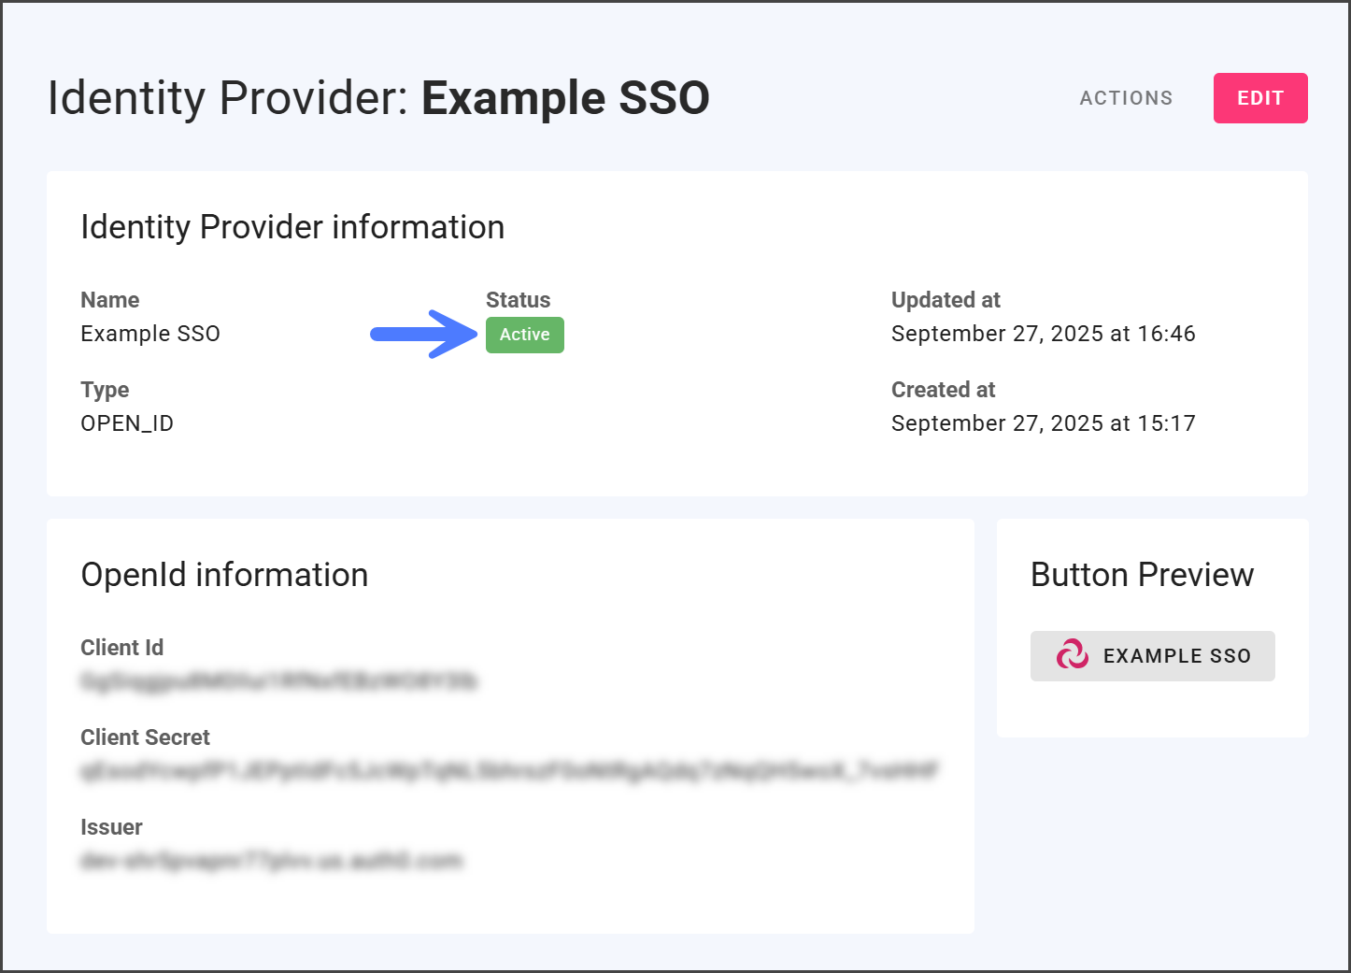This screenshot has height=973, width=1351.
Task: Click the blue arrow pointing at Status
Action: pos(423,334)
